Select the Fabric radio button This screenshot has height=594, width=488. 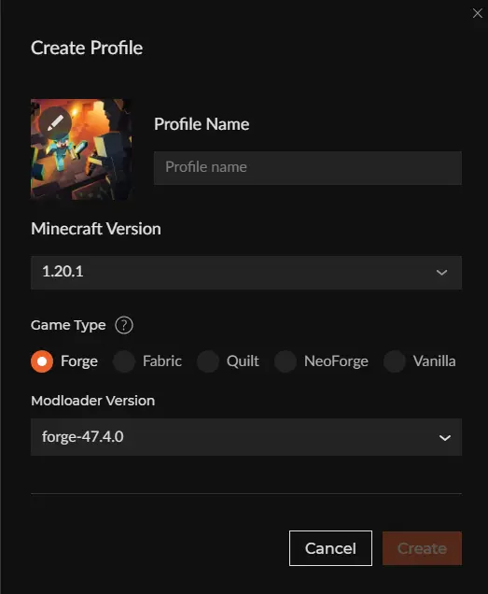point(124,361)
